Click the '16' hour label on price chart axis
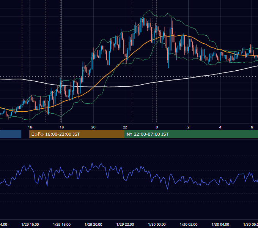The width and height of the screenshot is (258, 228). [x=30, y=127]
